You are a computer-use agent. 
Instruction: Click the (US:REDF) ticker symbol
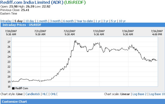click(x=75, y=2)
